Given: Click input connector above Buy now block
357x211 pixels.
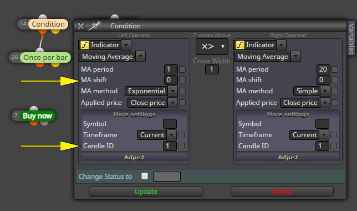Looking at the screenshot, I should (x=34, y=109).
